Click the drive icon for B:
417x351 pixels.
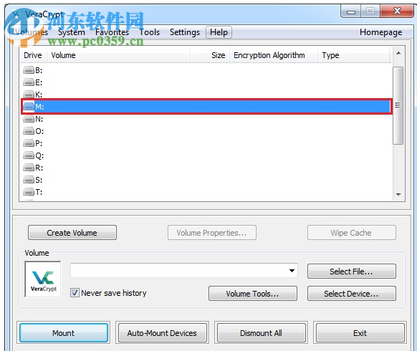[x=29, y=70]
